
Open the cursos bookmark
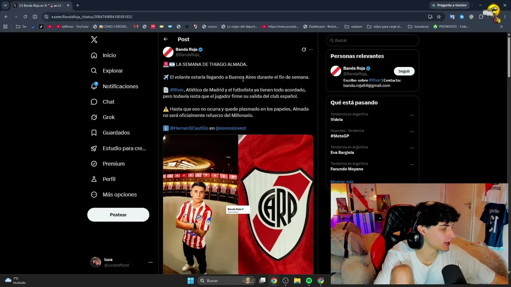point(210,27)
